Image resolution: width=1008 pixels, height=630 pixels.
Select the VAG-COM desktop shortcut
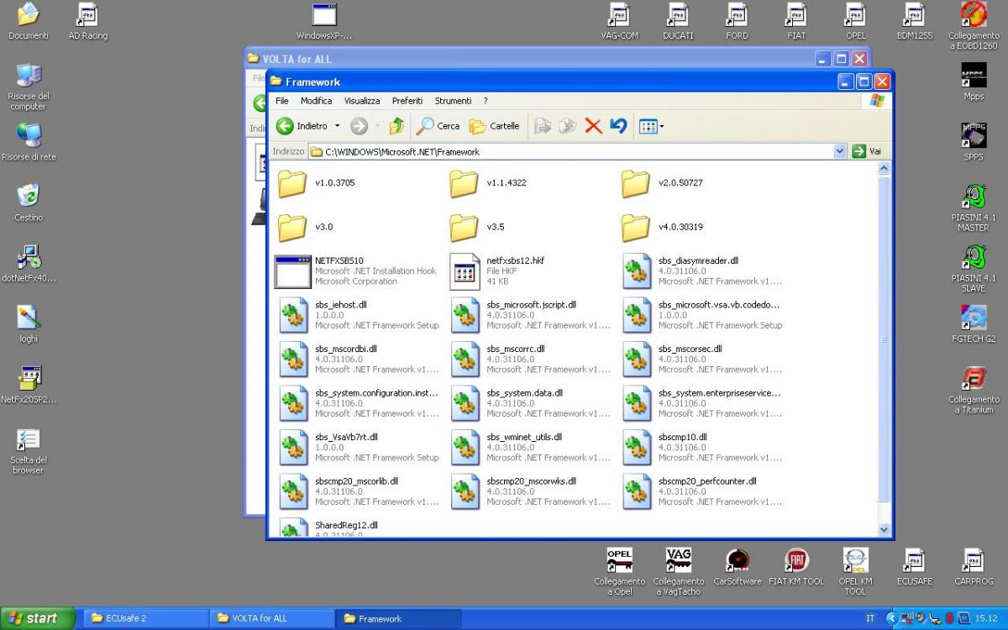pyautogui.click(x=619, y=20)
